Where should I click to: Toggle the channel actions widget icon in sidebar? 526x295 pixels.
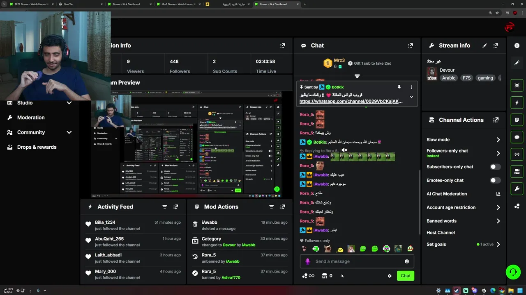point(517,171)
